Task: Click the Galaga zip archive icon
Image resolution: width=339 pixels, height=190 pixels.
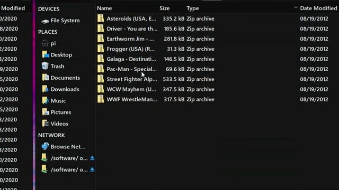Action: tap(101, 59)
